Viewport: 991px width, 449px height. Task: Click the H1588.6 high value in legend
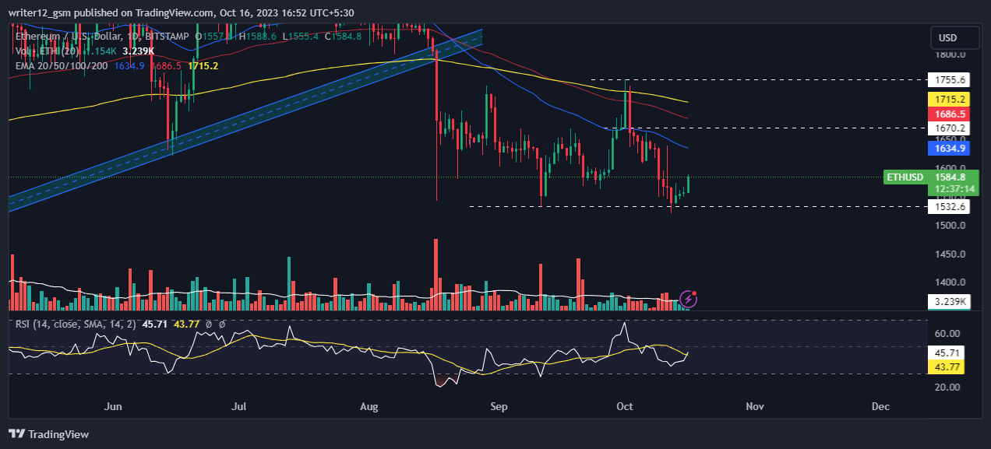(259, 36)
